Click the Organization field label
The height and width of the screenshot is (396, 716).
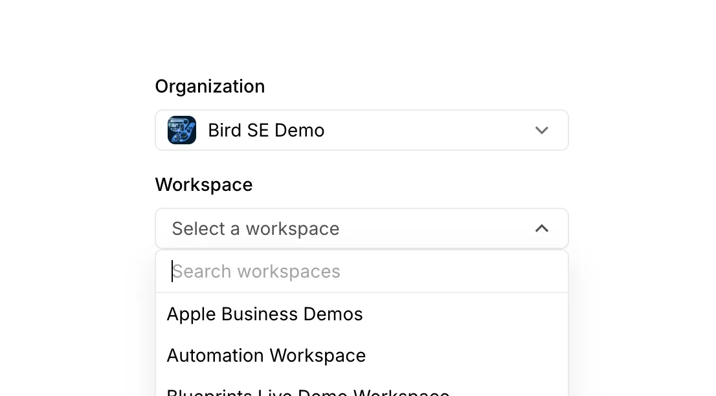[x=210, y=86]
